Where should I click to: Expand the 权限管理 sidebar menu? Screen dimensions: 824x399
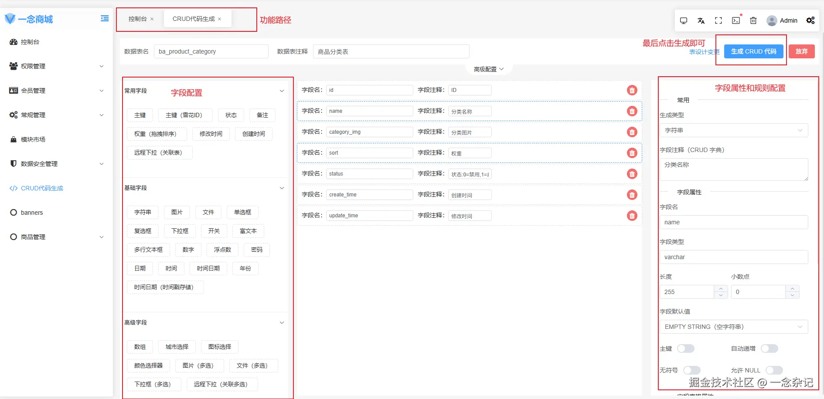(x=57, y=66)
